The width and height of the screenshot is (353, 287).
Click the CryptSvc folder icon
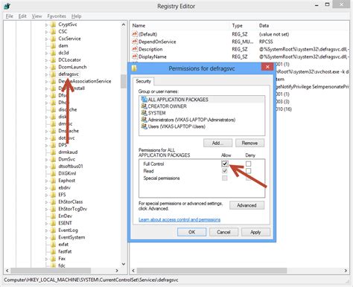53,25
